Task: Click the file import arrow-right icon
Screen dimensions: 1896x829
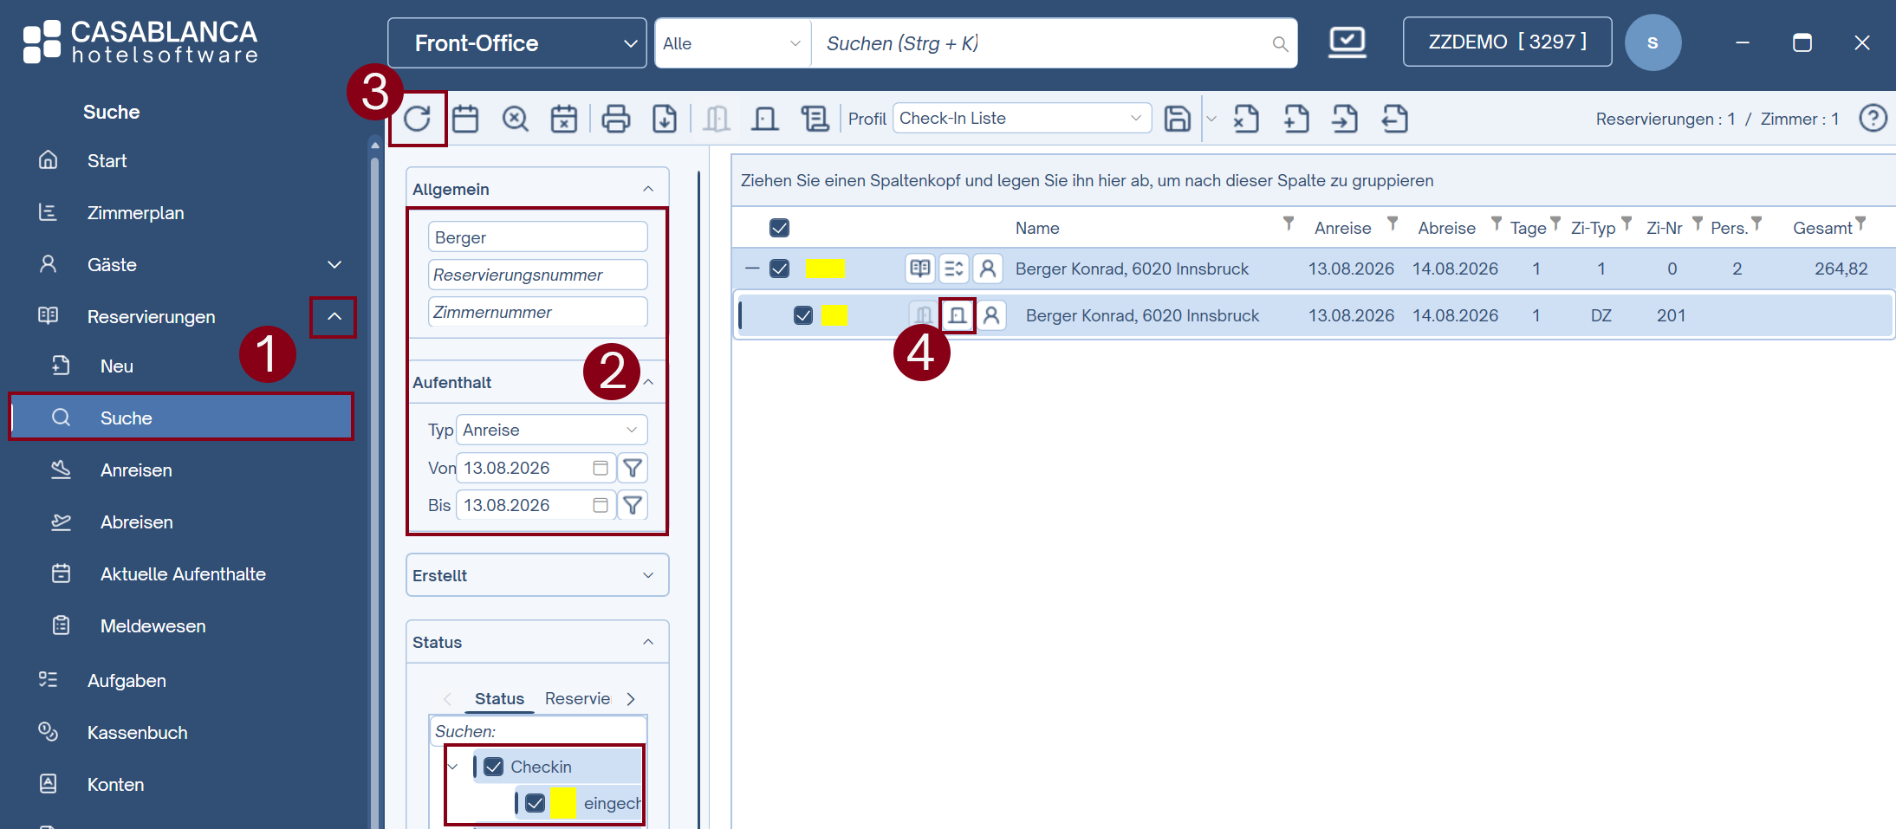Action: tap(1345, 119)
